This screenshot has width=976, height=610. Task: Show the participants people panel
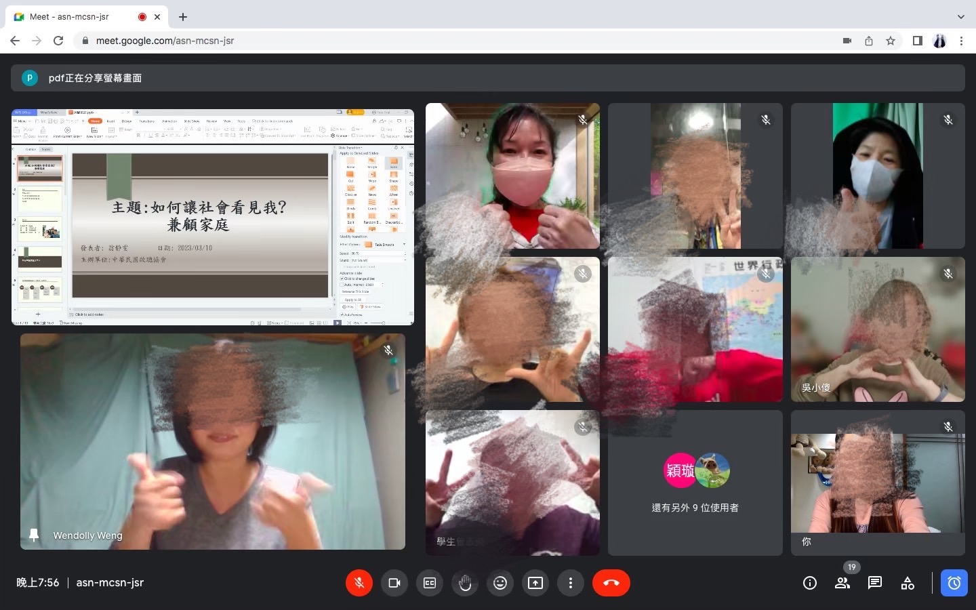(x=842, y=583)
